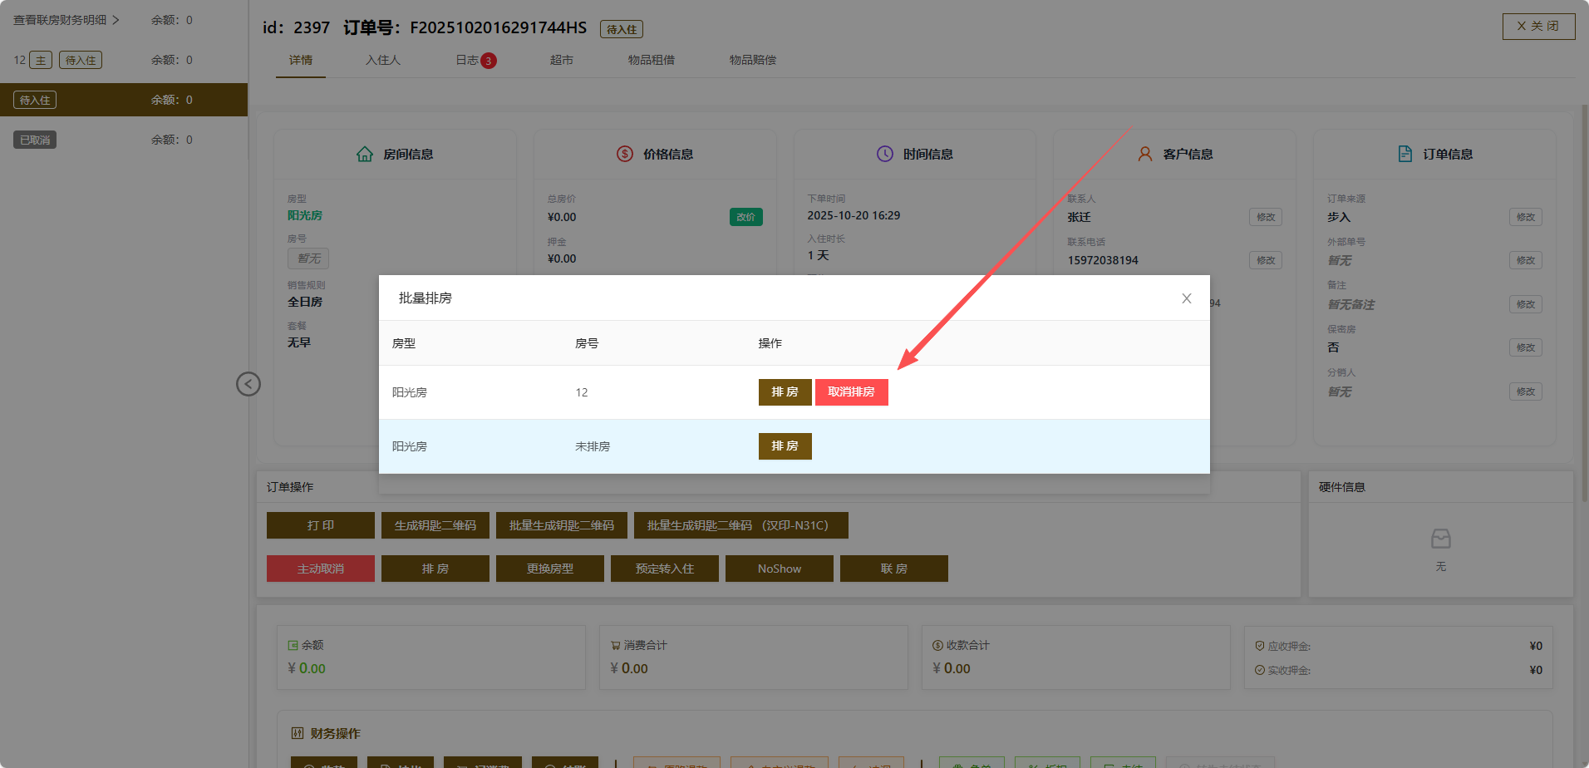Open the 超市 tab
Screen dimensions: 1589x768
561,60
